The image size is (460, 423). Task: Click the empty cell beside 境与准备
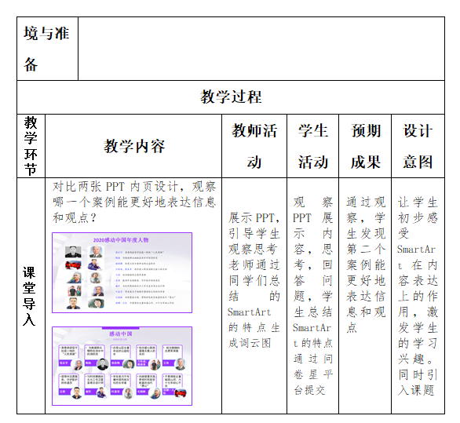[x=261, y=49]
